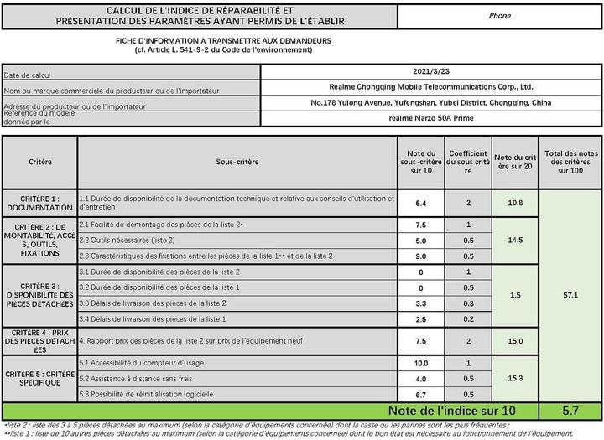Viewport: 604px width, 440px height.
Task: Select the '5.3 Possibilité de réinitialisation logicielle' row
Action: tap(237, 394)
